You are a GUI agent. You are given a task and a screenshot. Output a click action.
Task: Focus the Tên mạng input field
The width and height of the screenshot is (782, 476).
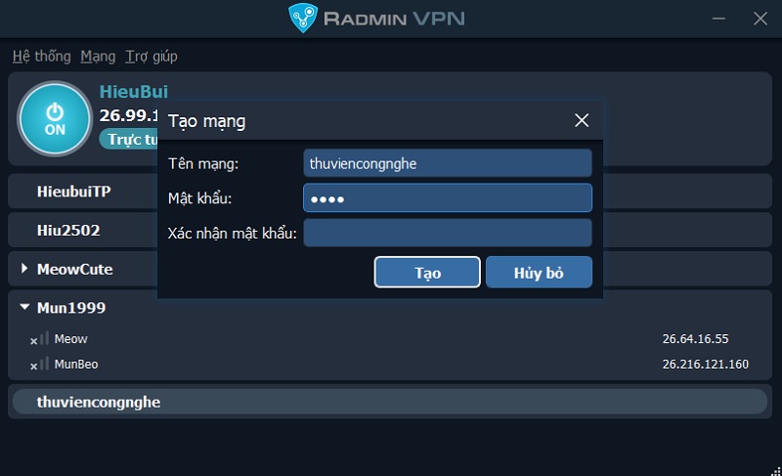point(448,163)
